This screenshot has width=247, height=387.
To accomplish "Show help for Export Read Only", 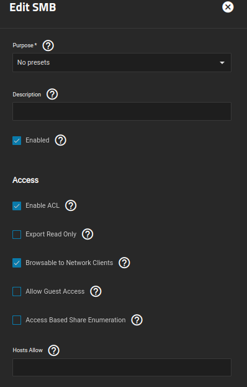I will 88,234.
